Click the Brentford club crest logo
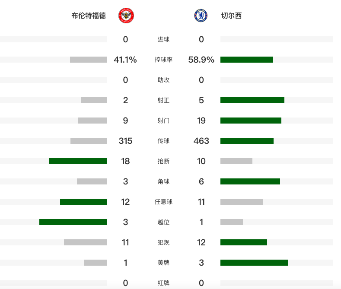Viewport: 341px width, 289px height. (x=126, y=16)
